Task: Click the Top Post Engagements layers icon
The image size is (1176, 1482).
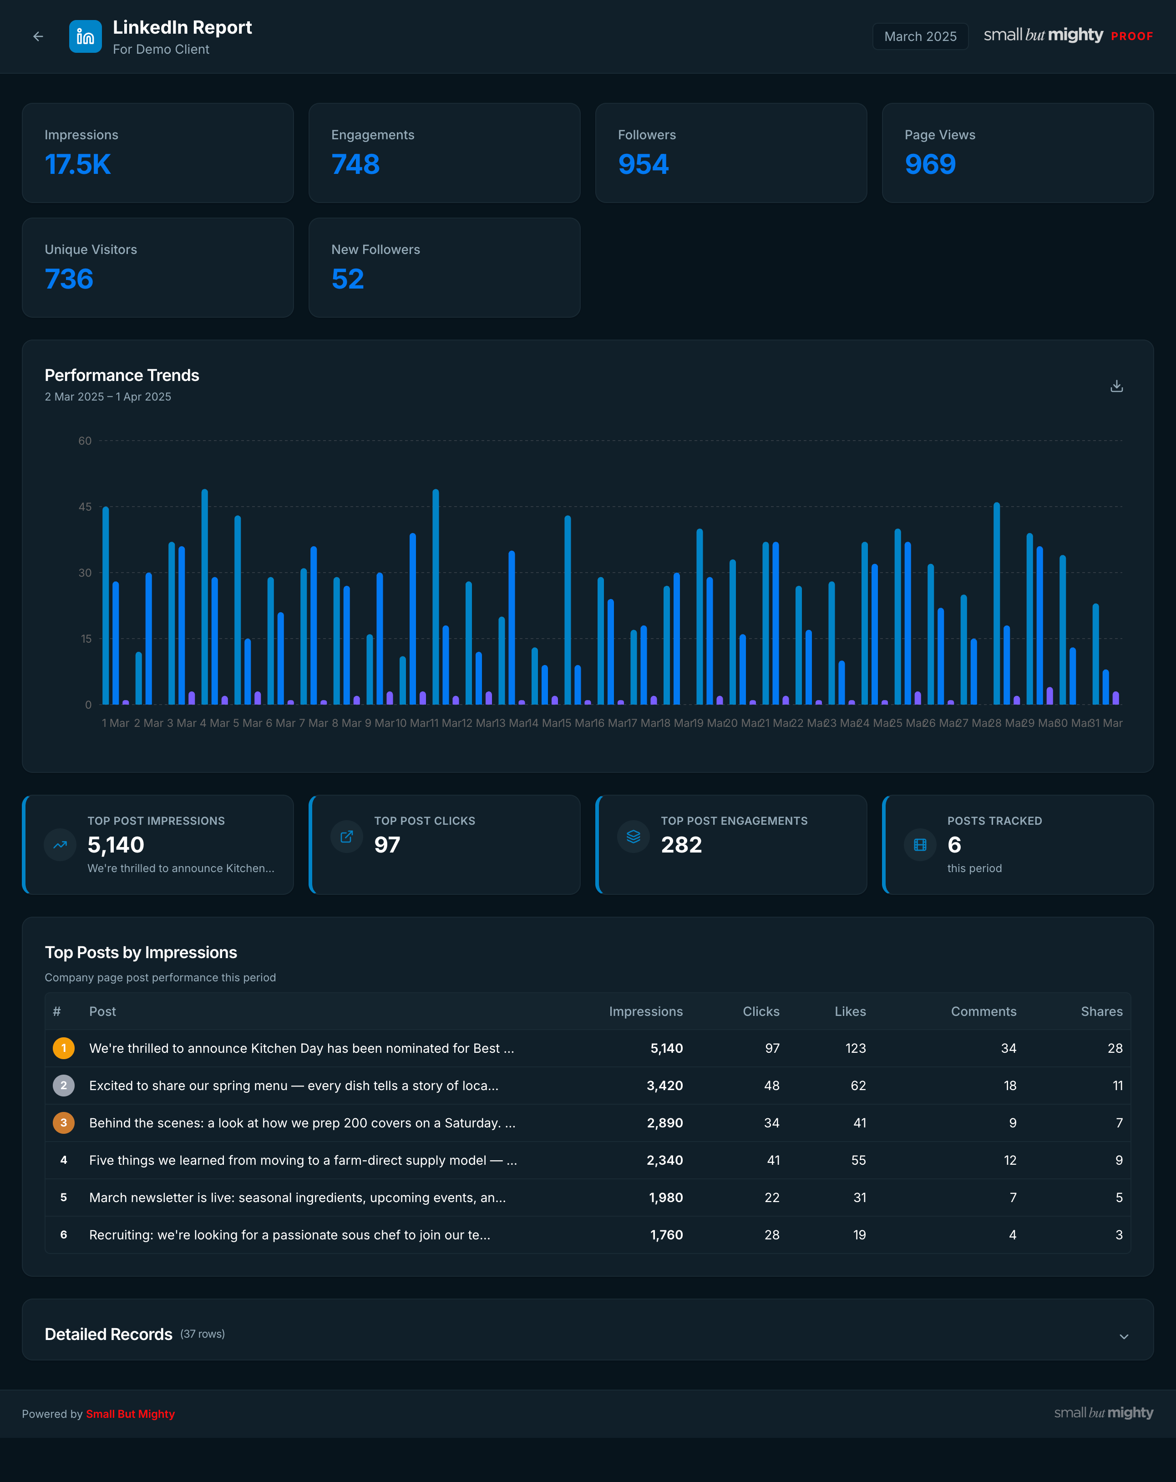Action: point(634,837)
